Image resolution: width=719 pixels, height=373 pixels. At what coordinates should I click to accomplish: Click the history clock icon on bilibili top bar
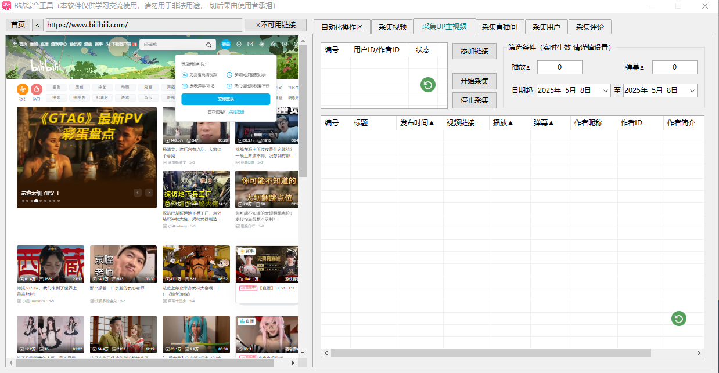[285, 44]
